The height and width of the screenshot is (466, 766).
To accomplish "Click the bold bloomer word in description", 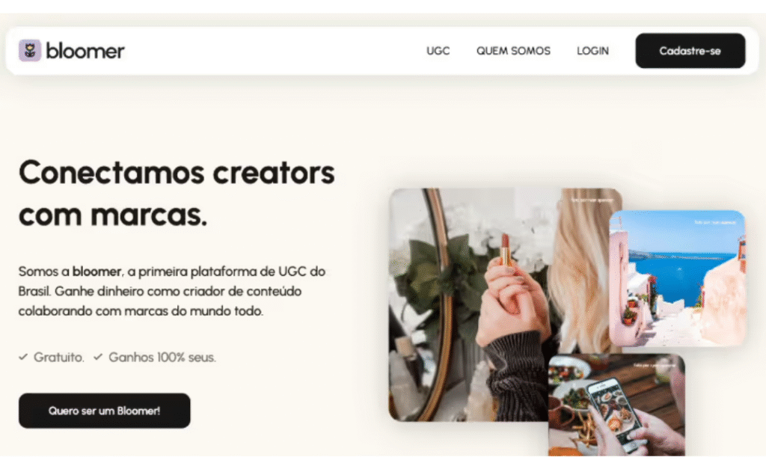I will pos(96,271).
